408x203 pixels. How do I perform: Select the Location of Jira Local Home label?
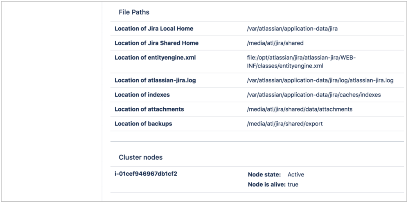(x=154, y=29)
